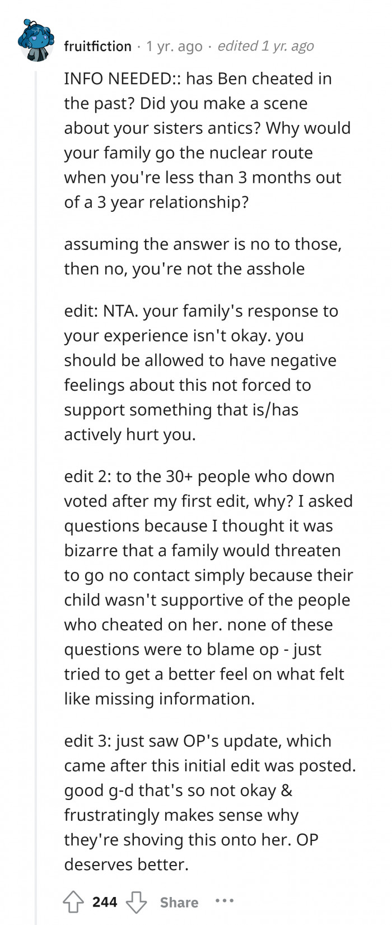Click the 244 vote count
The height and width of the screenshot is (925, 392).
pos(105,902)
